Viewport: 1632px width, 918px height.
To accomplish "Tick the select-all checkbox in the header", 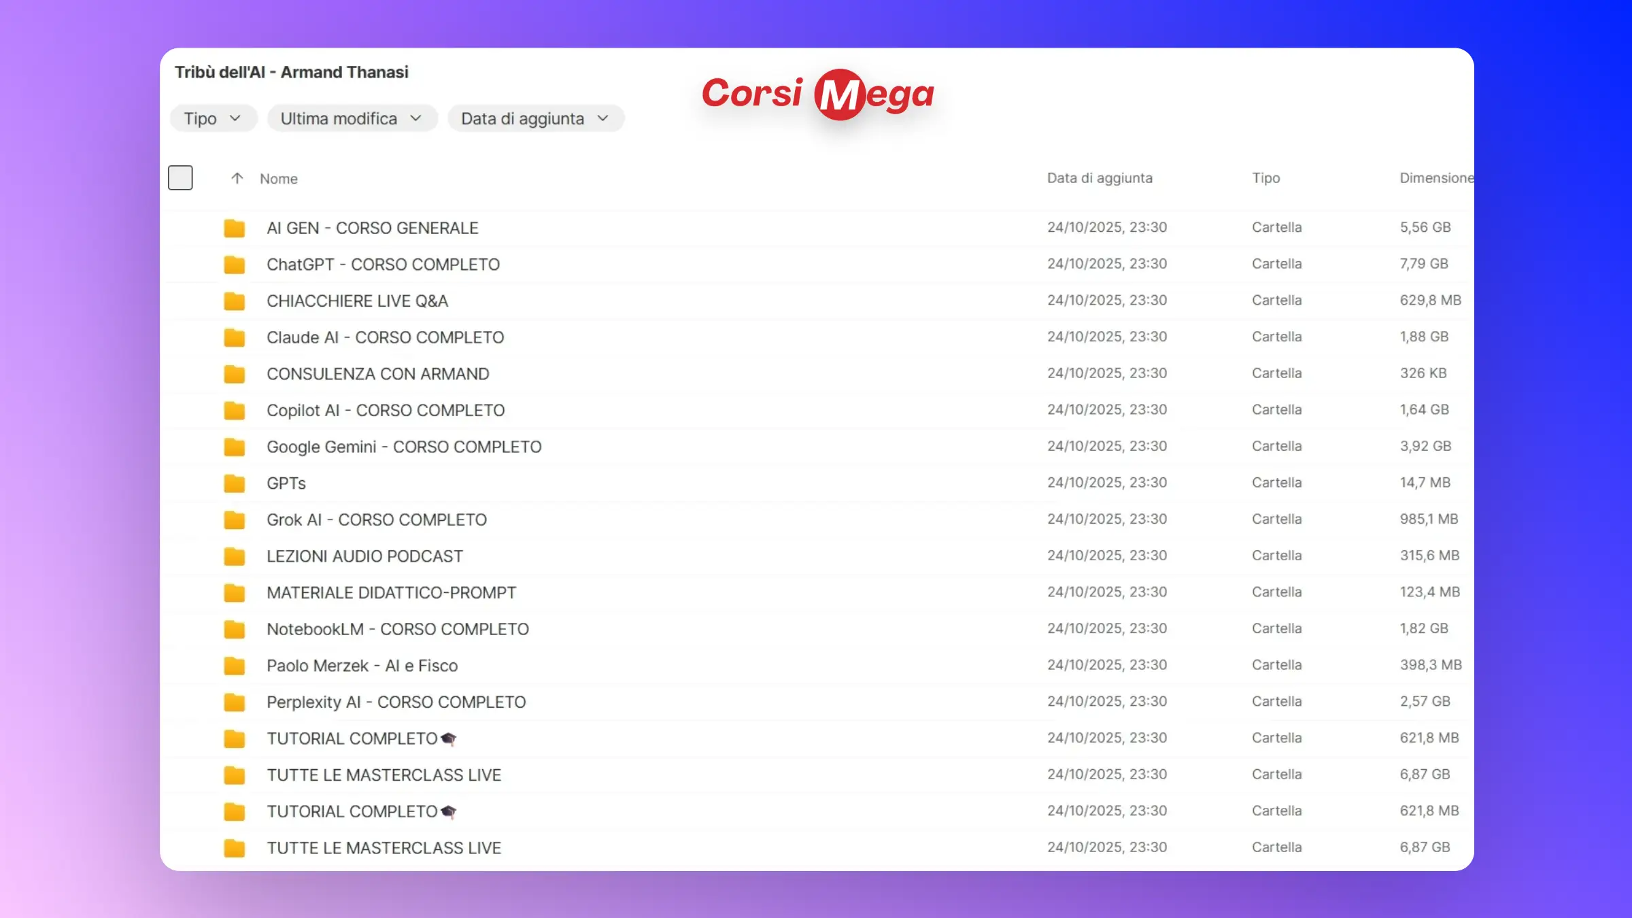I will click(x=180, y=177).
